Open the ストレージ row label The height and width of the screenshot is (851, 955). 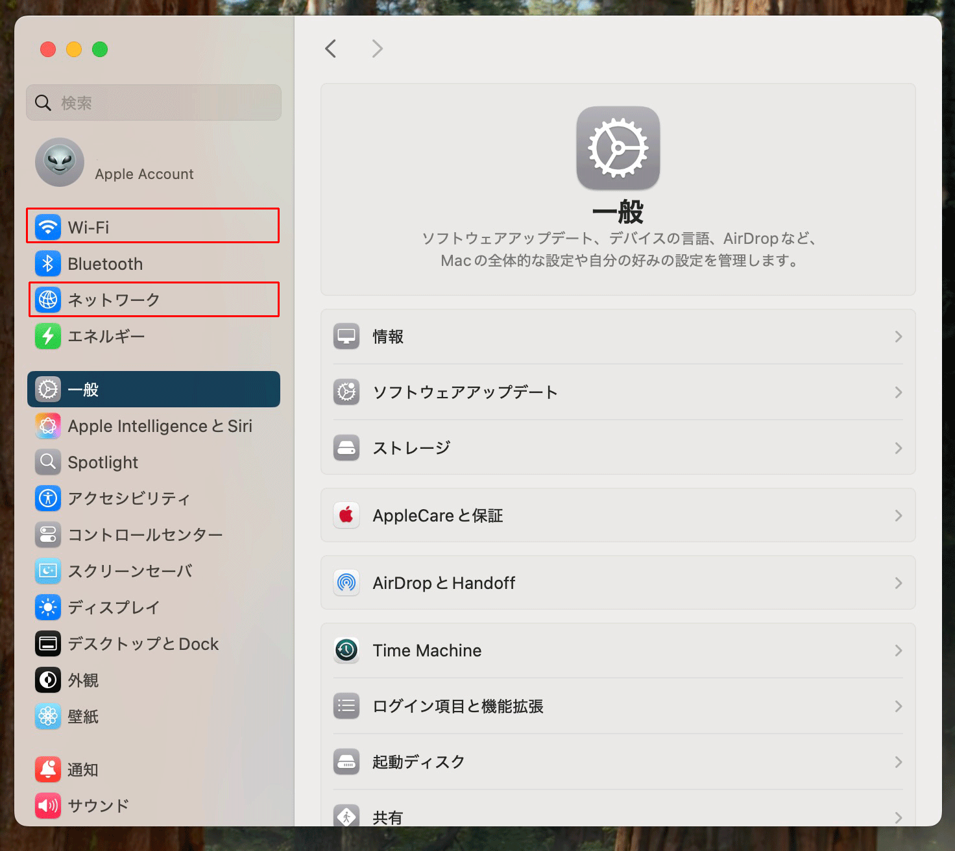pos(411,448)
